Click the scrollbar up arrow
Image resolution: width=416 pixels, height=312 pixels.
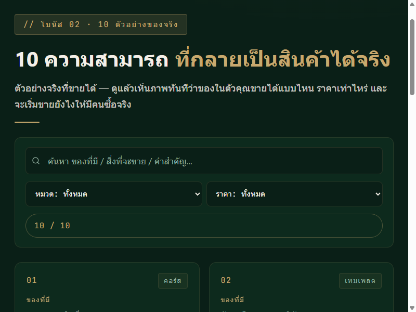[x=412, y=4]
